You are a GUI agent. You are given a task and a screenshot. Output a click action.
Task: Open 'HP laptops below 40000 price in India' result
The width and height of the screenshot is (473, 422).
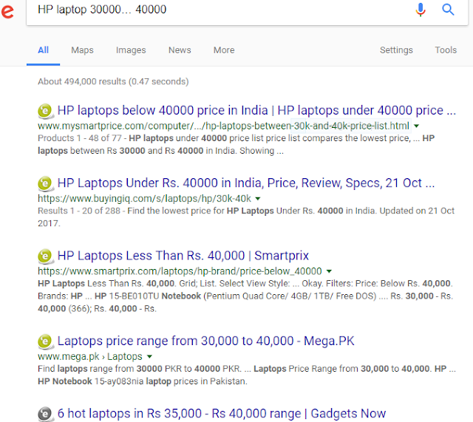point(256,110)
